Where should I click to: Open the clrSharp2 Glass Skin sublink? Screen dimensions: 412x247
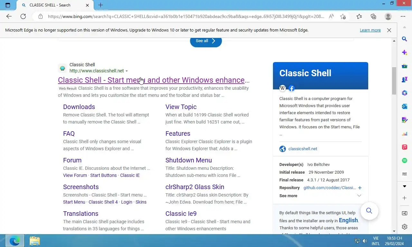tap(195, 187)
